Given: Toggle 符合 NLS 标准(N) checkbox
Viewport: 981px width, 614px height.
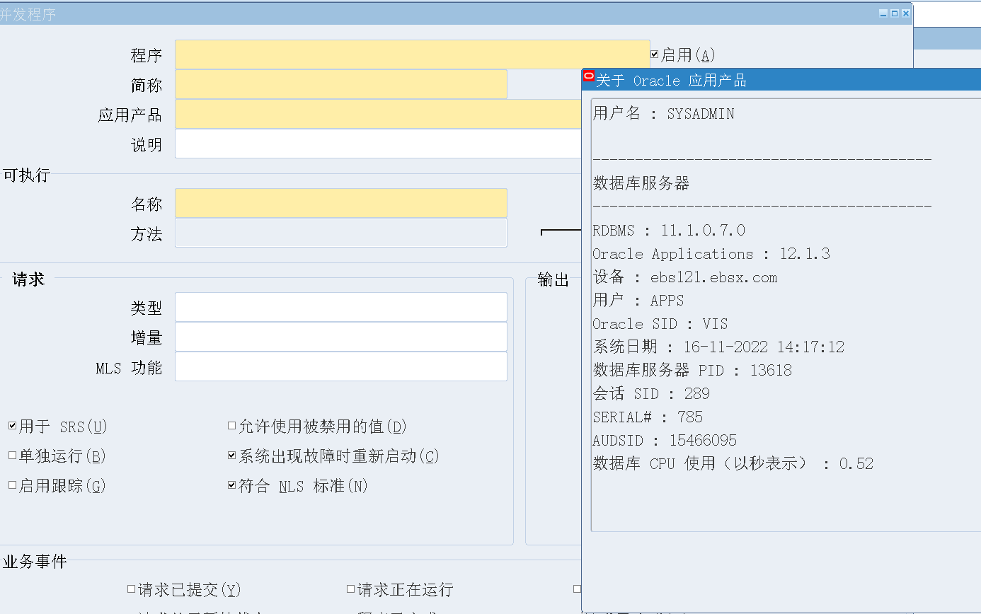Looking at the screenshot, I should (x=231, y=485).
